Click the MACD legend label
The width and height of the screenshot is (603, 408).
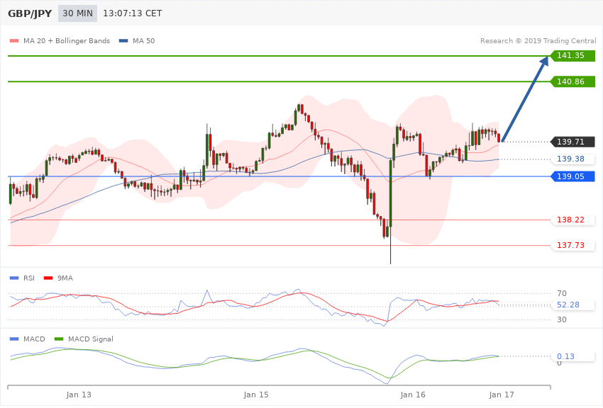34,339
